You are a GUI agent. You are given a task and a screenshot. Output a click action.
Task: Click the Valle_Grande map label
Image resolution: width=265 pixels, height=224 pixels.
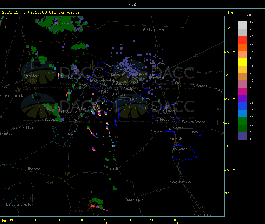[87, 109]
